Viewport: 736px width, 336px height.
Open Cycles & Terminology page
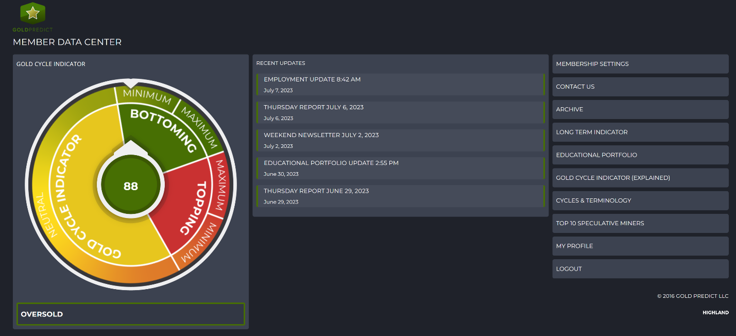point(640,200)
